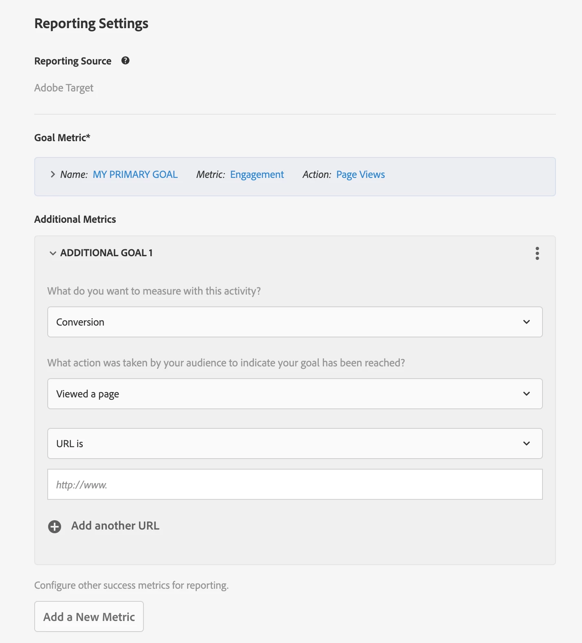Click the plus icon beside Add another URL
Screen dimensions: 582x643
(55, 526)
